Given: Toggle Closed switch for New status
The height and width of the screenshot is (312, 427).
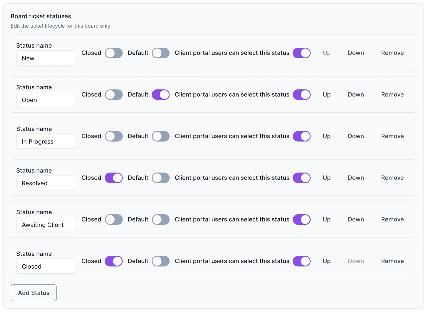Looking at the screenshot, I should click(114, 53).
